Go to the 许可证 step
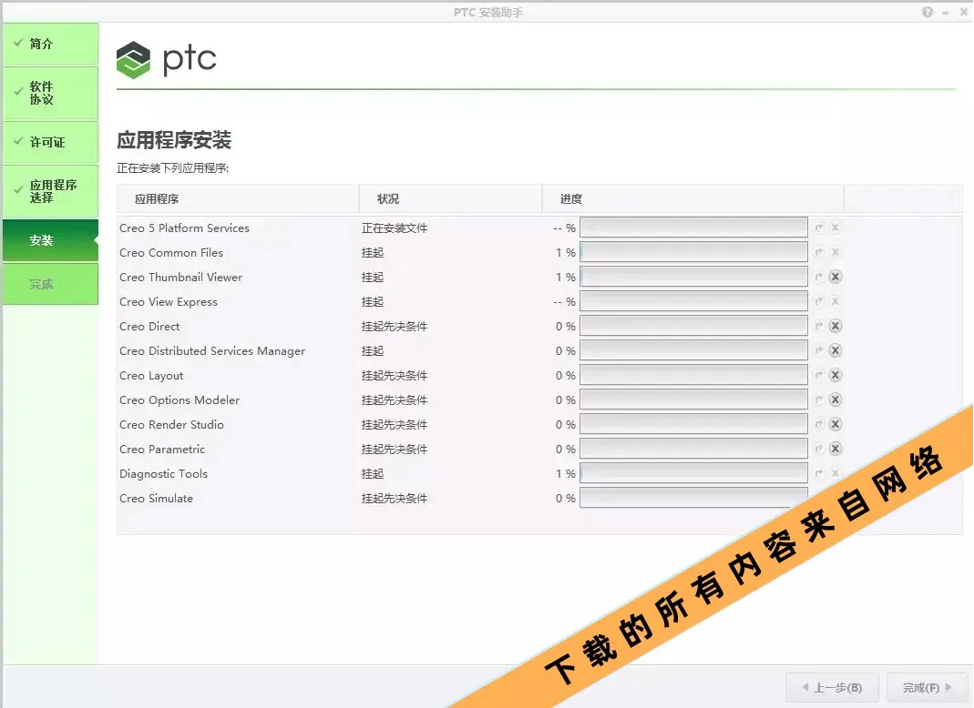Image resolution: width=974 pixels, height=708 pixels. click(x=50, y=142)
